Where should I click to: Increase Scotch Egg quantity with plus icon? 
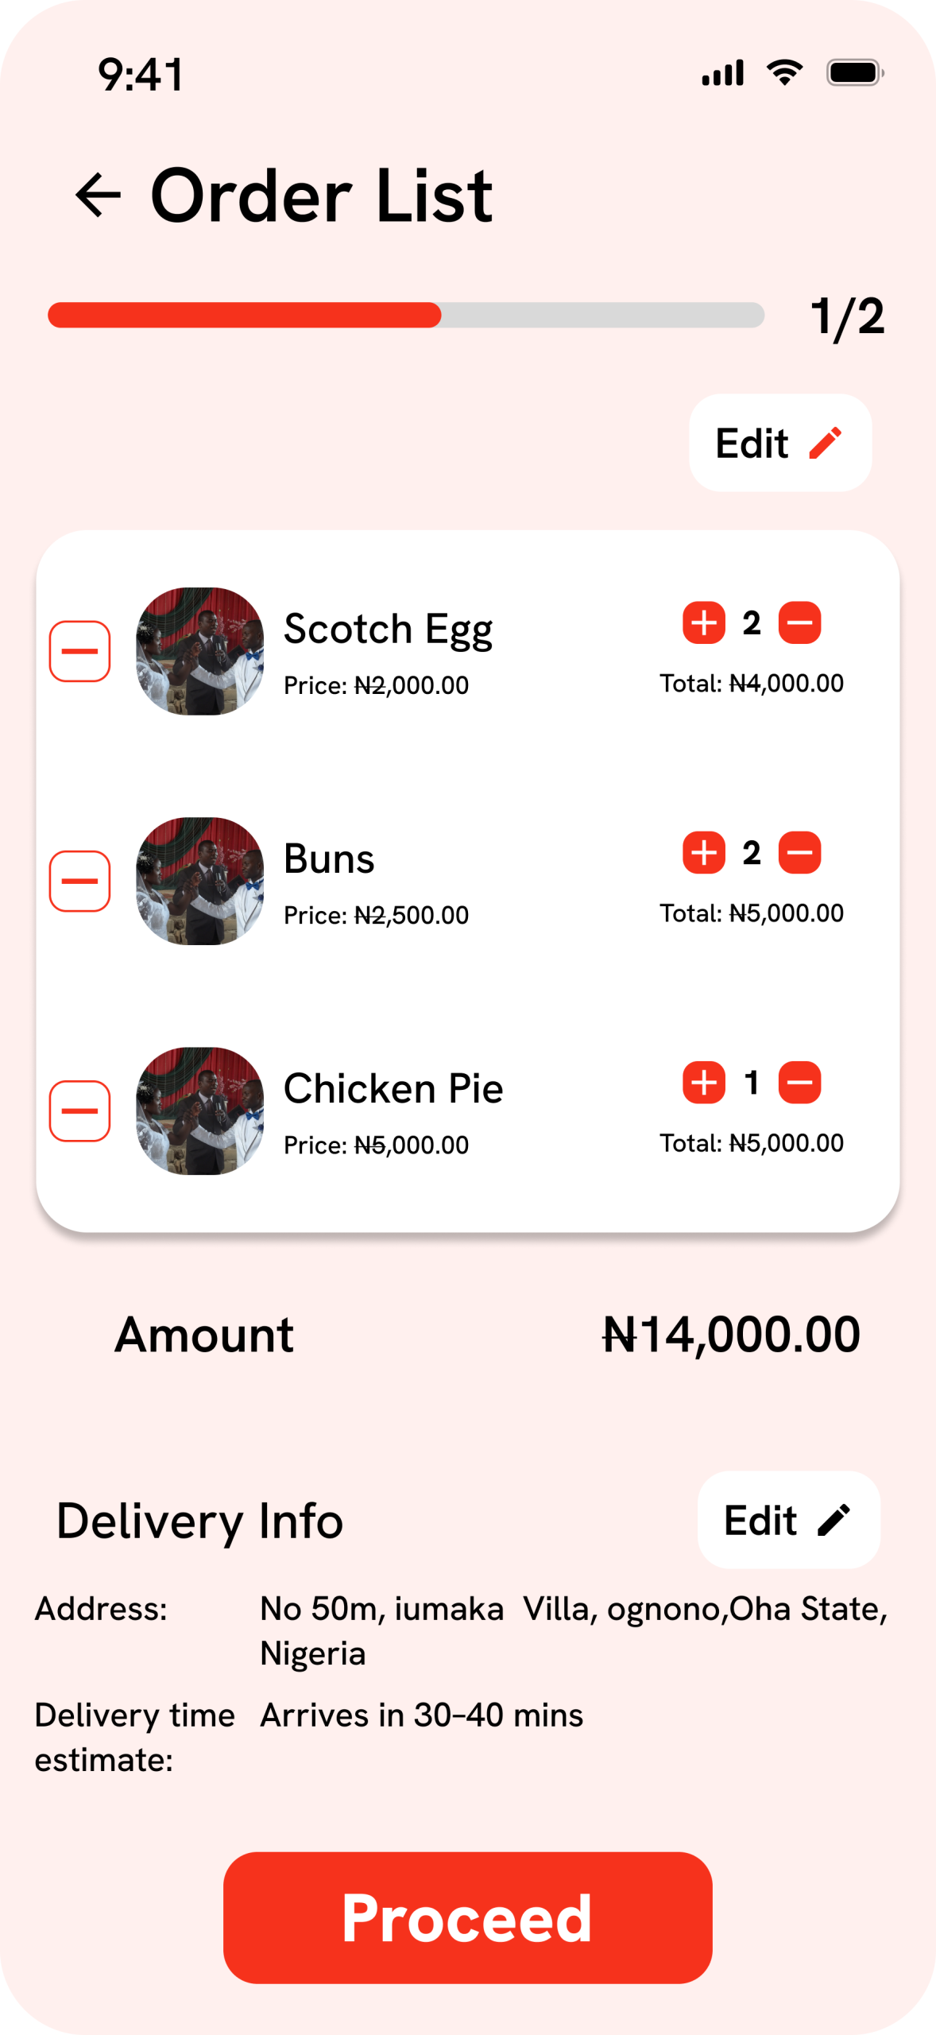point(704,622)
